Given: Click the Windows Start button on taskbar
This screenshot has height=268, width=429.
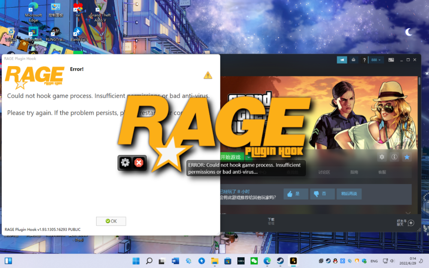Looking at the screenshot, I should pyautogui.click(x=136, y=261).
